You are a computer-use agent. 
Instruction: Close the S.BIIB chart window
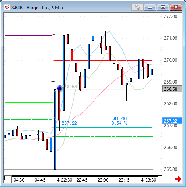coord(176,7)
